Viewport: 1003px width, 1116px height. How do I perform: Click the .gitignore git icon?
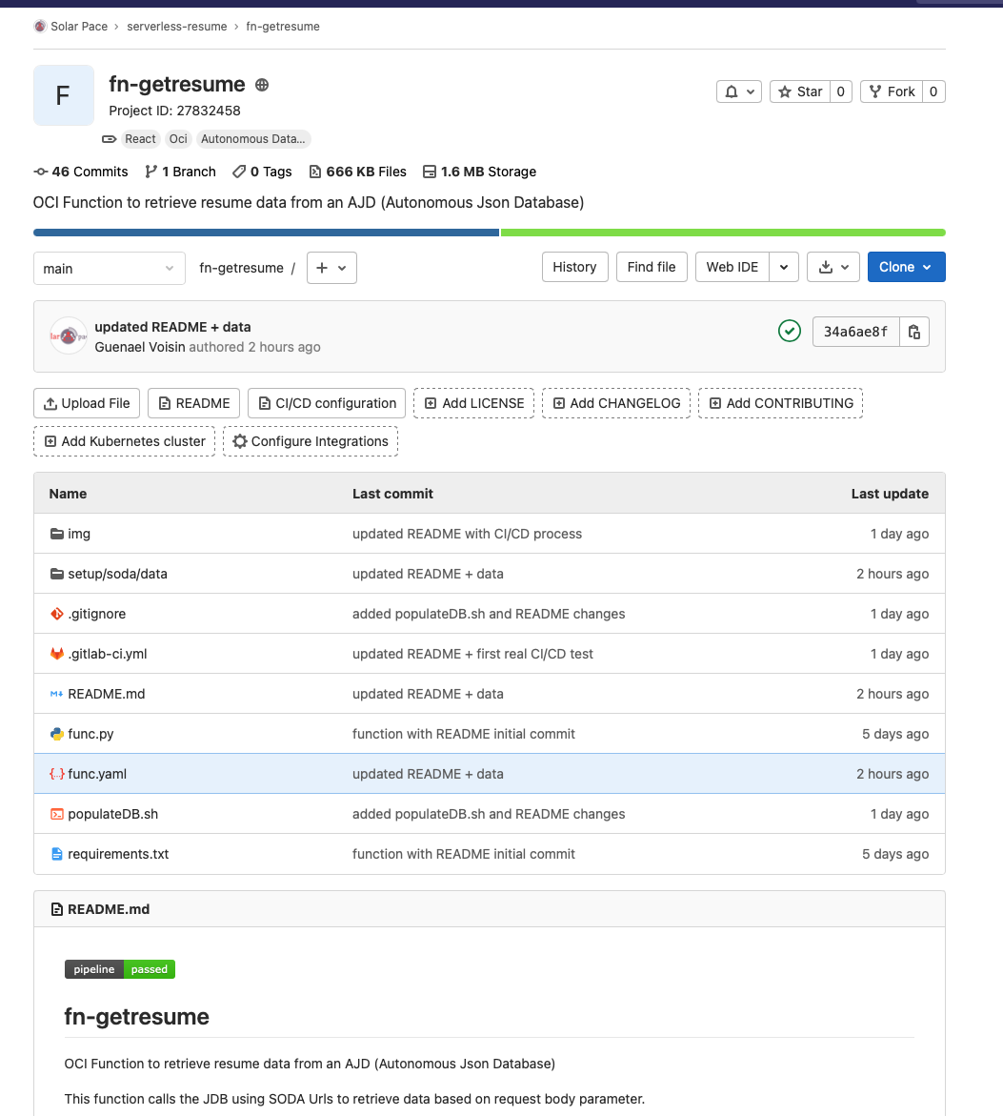[57, 614]
